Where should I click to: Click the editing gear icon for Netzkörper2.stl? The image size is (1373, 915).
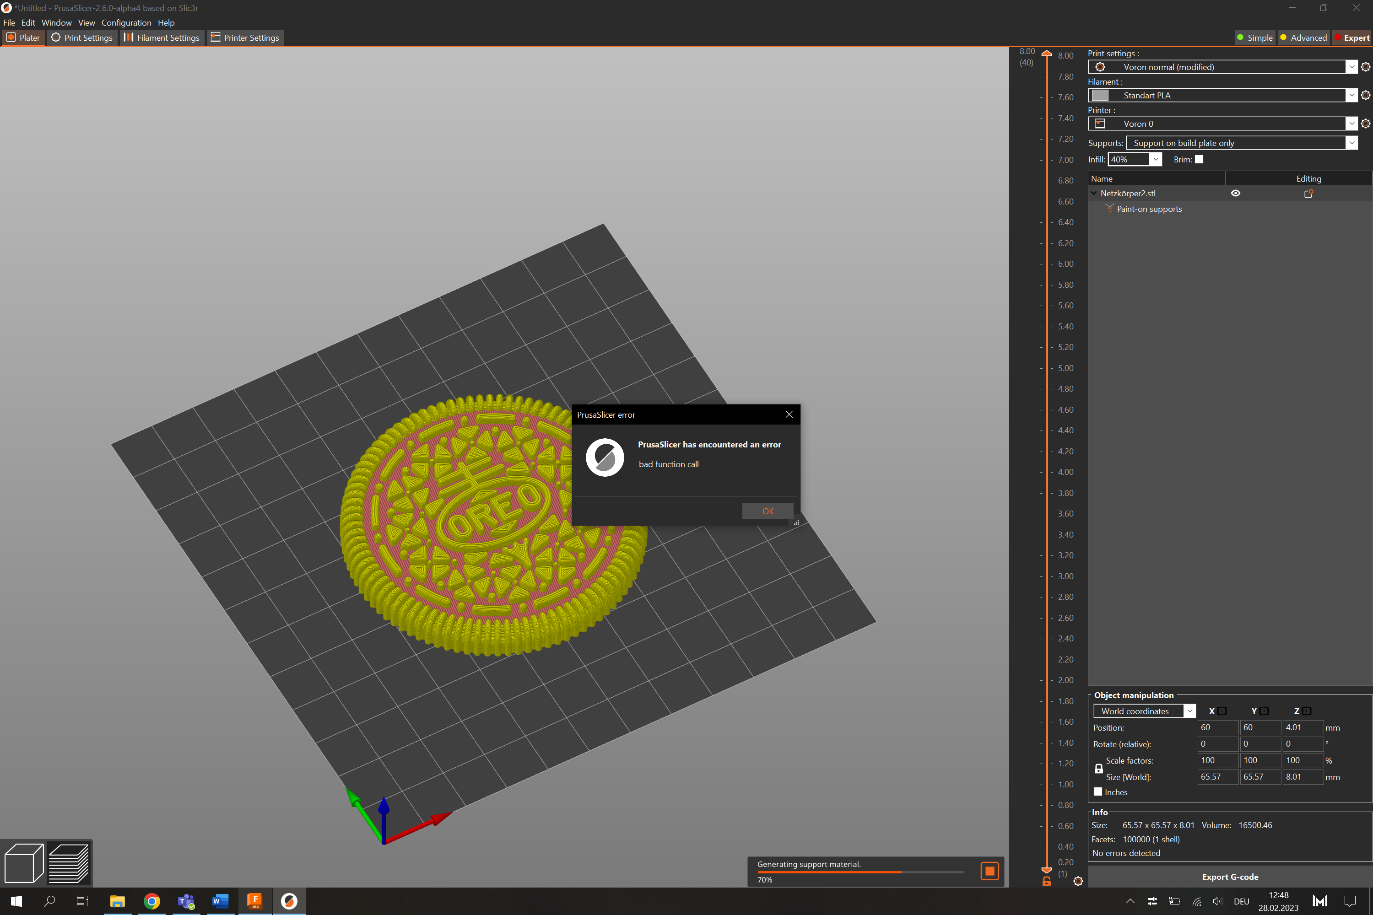(1309, 193)
